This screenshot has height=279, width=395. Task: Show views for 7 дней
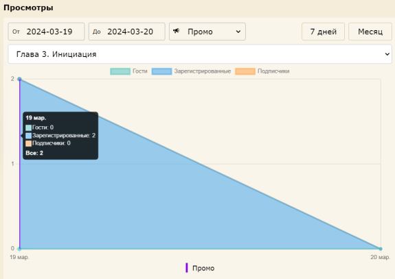pos(323,32)
